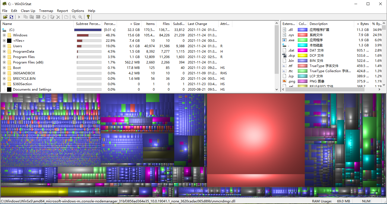Open the Help menu
The width and height of the screenshot is (387, 204).
[91, 11]
